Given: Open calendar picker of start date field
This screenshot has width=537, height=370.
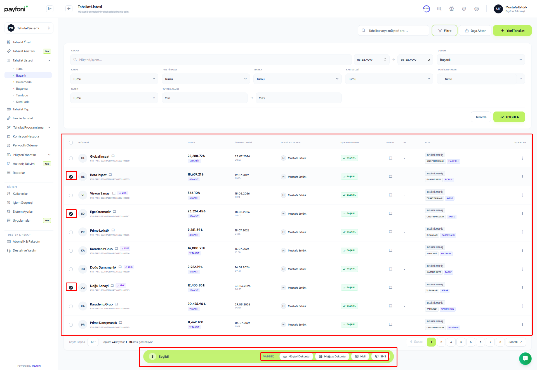Looking at the screenshot, I should click(385, 60).
